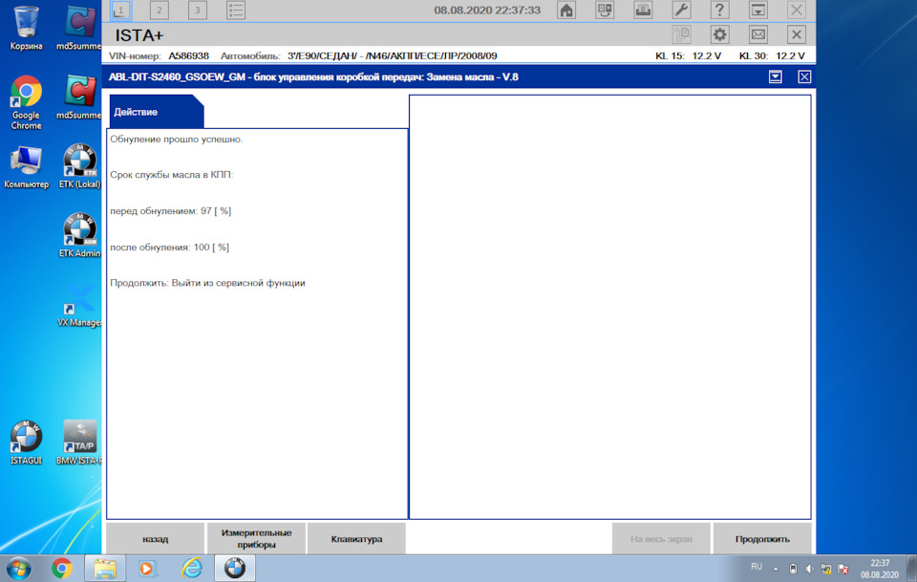The width and height of the screenshot is (917, 582).
Task: Click the network tray icon
Action: point(825,569)
